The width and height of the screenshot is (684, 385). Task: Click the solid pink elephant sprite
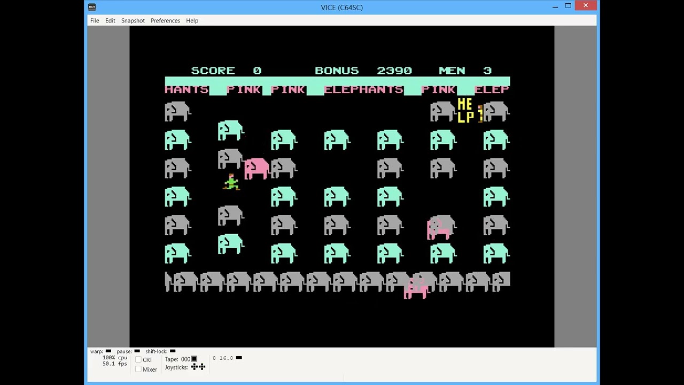point(257,168)
